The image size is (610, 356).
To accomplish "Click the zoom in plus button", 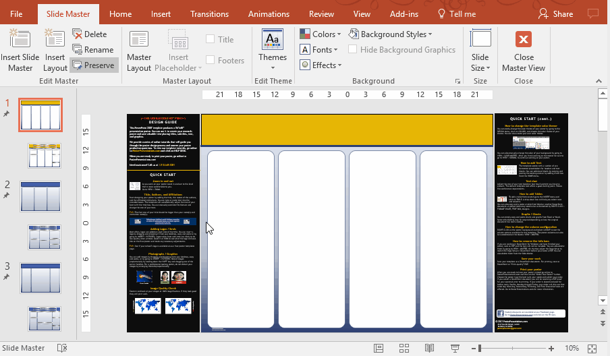I will tap(551, 349).
